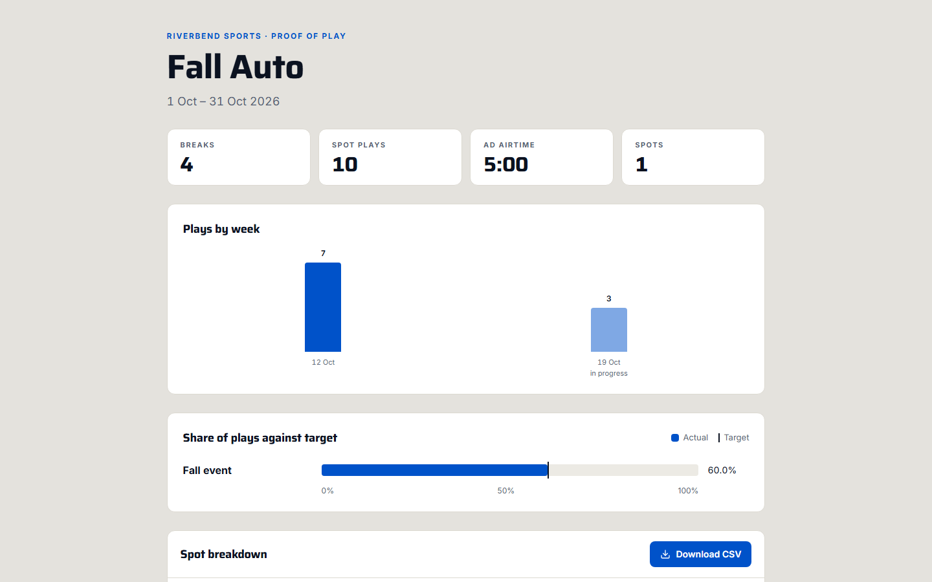Screen dimensions: 932x582
Task: Click the value label 7 above the bar
Action: click(323, 253)
